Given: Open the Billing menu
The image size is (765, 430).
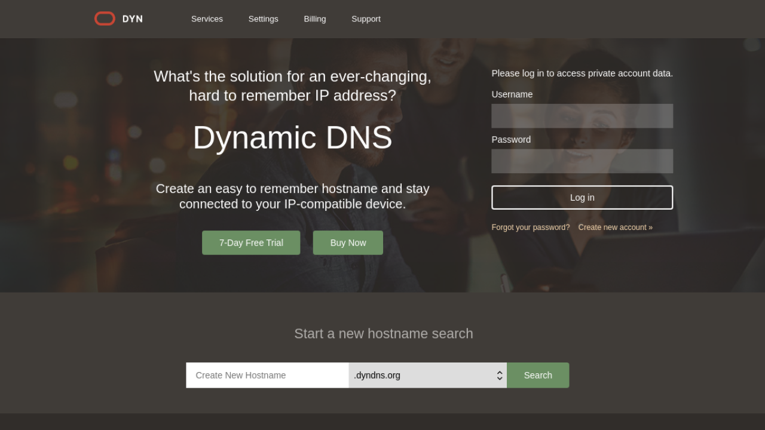Looking at the screenshot, I should (x=315, y=19).
